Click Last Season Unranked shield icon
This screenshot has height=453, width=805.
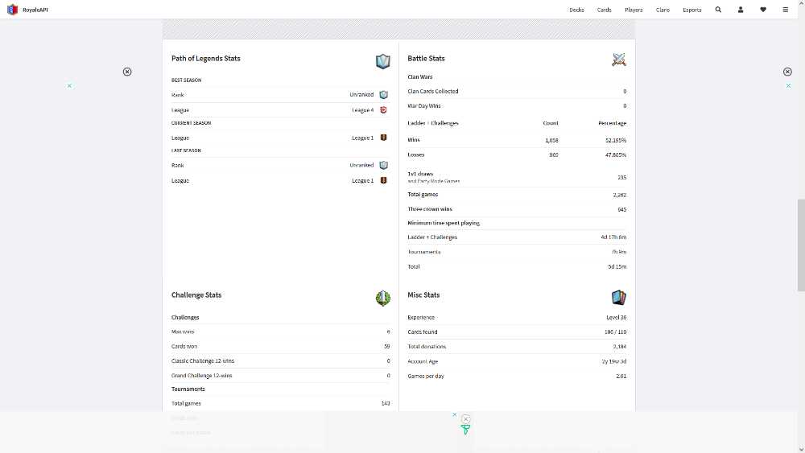pyautogui.click(x=383, y=165)
